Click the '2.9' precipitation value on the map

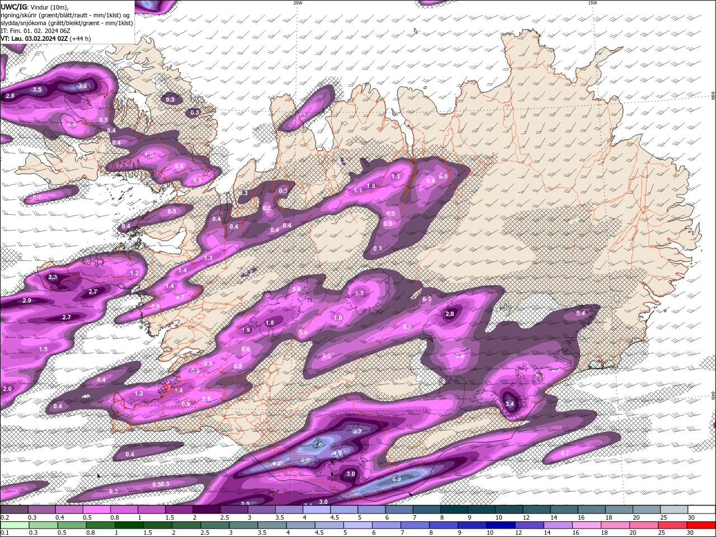27,301
